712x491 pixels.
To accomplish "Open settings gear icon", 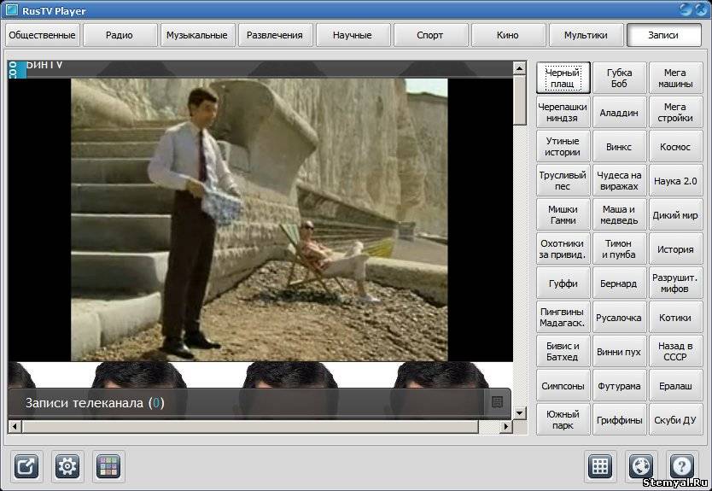I will (x=67, y=466).
